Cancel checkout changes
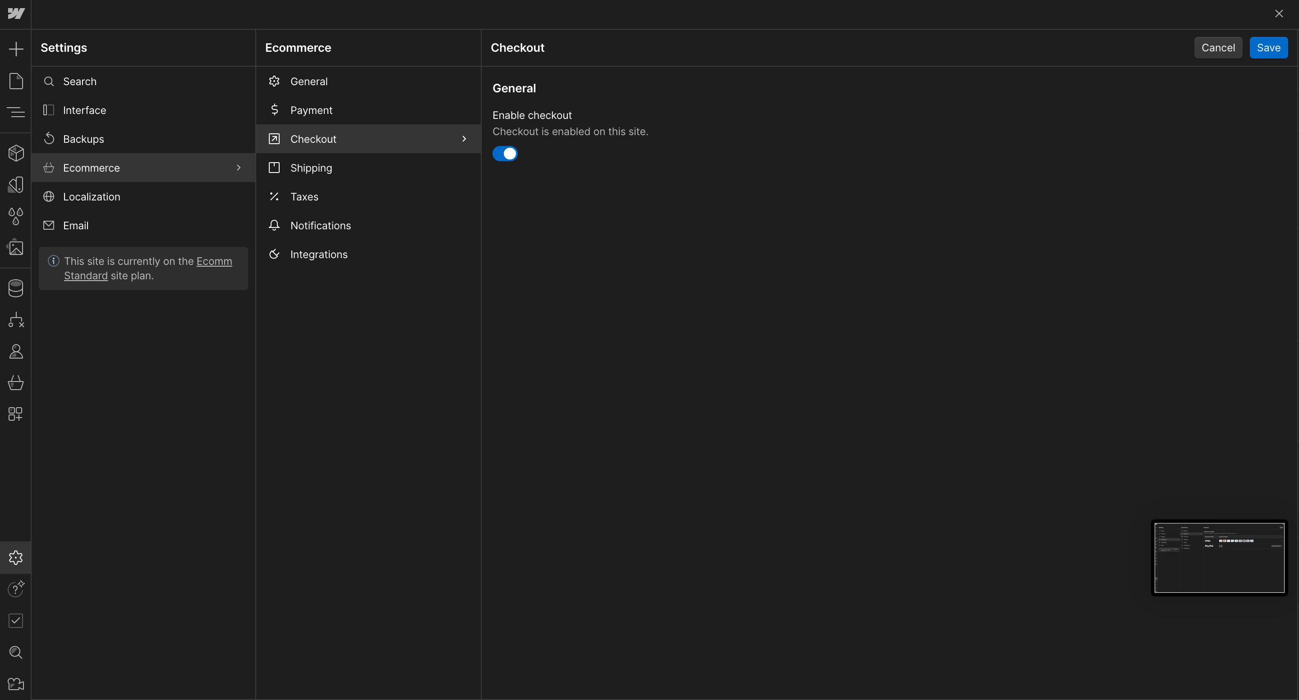This screenshot has height=700, width=1299. click(x=1218, y=48)
